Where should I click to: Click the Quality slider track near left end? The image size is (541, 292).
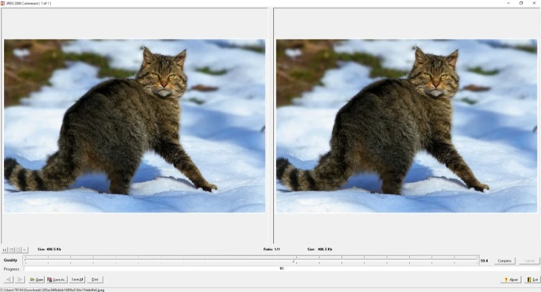pyautogui.click(x=41, y=260)
